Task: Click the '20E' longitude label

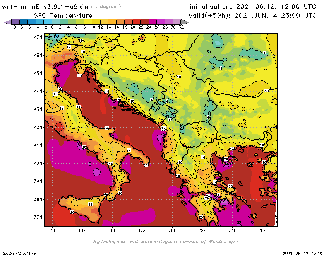Action: coord(172,230)
